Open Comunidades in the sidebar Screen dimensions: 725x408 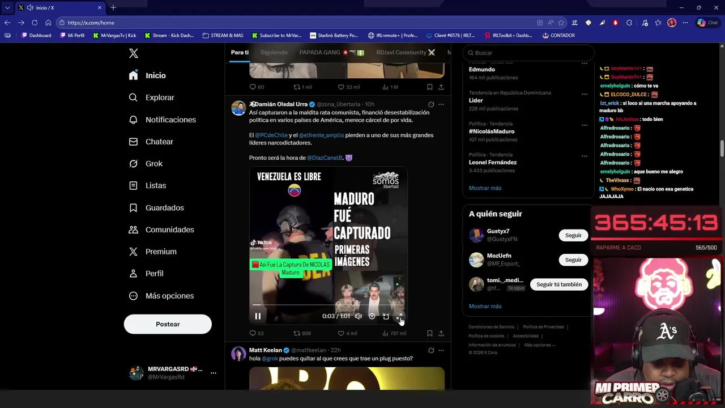(161, 229)
